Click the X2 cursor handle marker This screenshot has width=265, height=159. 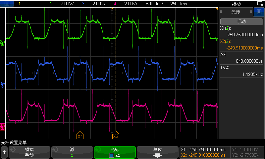116,135
